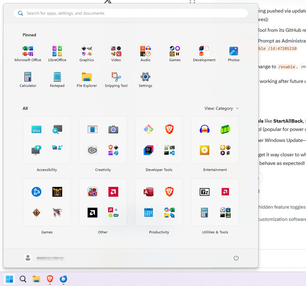Open Calendar app in Productivity category
The image size is (306, 286).
pos(148,213)
